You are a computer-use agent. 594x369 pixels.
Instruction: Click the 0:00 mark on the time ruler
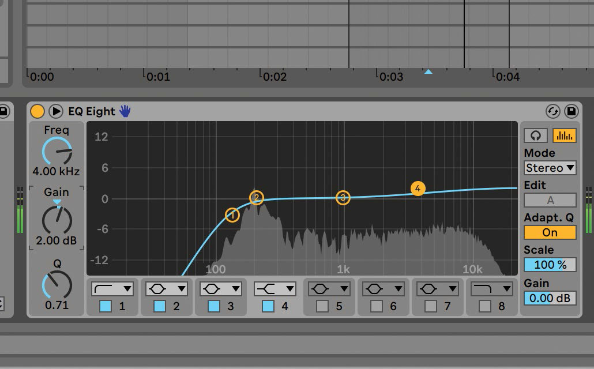click(42, 77)
